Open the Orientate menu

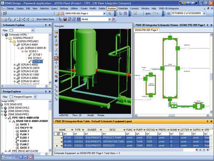[x=123, y=9]
